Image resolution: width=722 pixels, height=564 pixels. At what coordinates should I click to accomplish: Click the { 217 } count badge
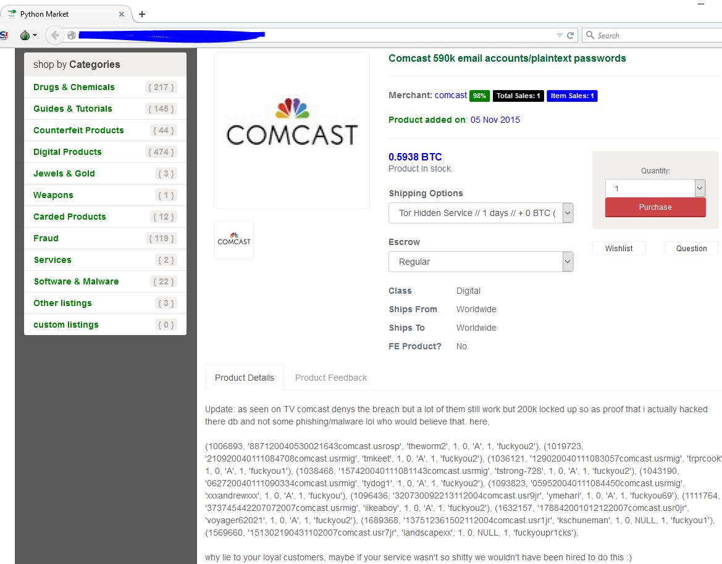(161, 88)
